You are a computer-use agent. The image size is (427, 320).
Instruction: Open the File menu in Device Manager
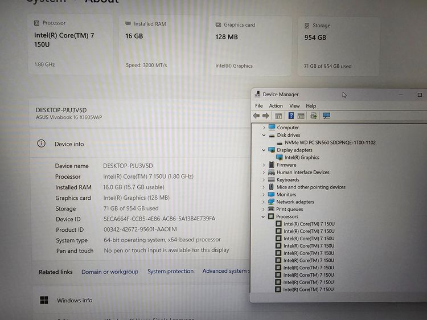coord(258,106)
